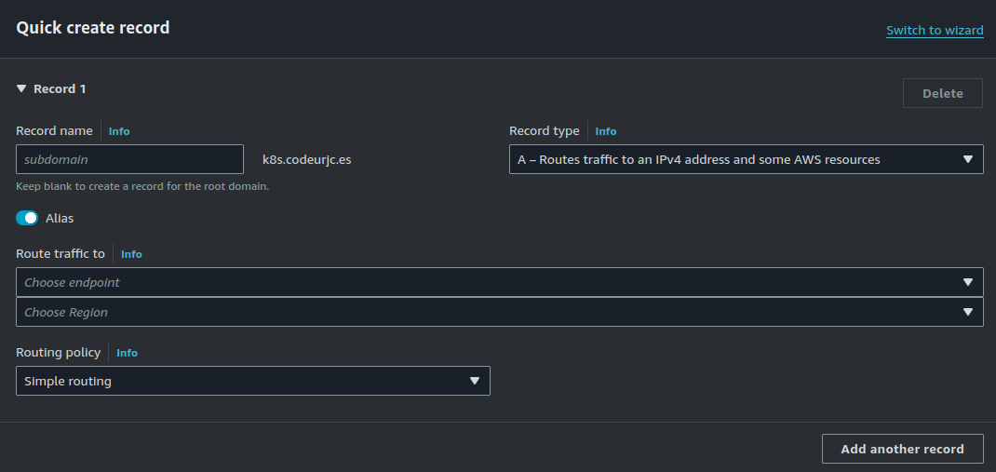Open the Choose endpoint dropdown
Viewport: 996px width, 472px height.
tap(499, 282)
